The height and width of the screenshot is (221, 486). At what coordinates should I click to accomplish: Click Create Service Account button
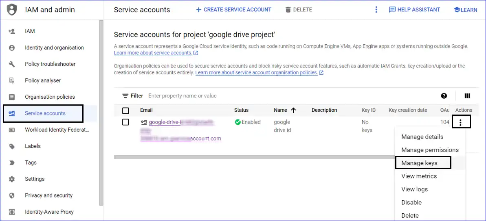coord(233,10)
